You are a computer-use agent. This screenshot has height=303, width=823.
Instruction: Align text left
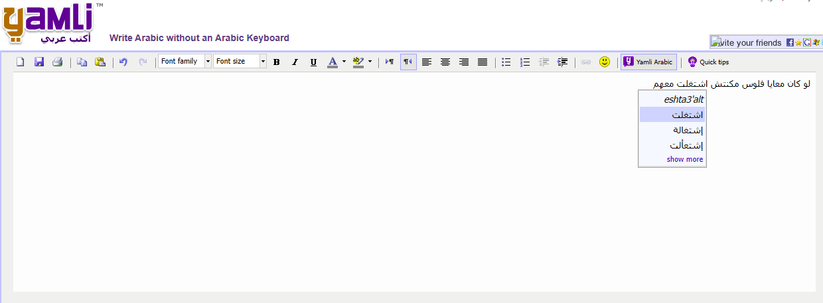coord(427,62)
